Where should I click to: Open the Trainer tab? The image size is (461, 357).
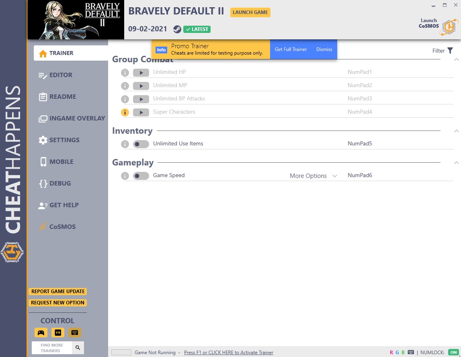point(71,53)
